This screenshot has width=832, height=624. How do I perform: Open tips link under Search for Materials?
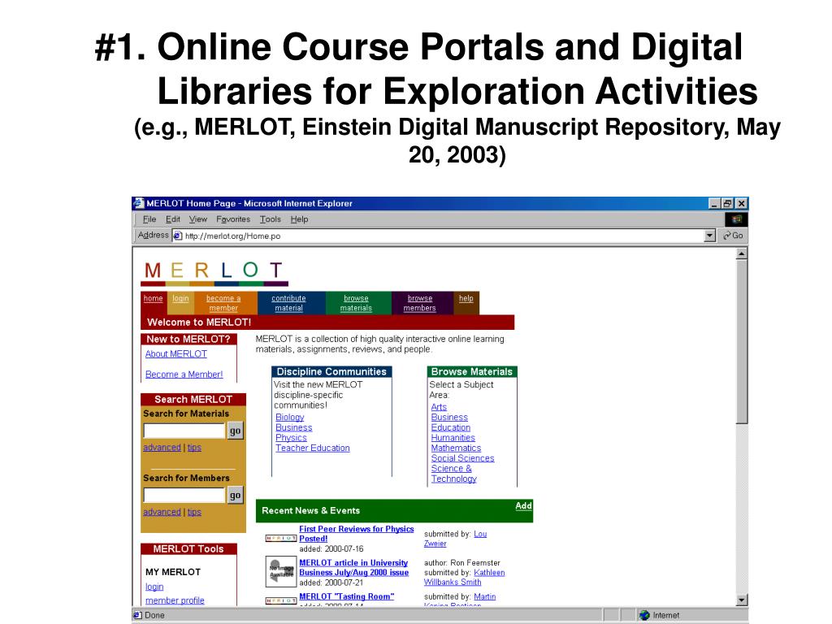click(x=194, y=448)
